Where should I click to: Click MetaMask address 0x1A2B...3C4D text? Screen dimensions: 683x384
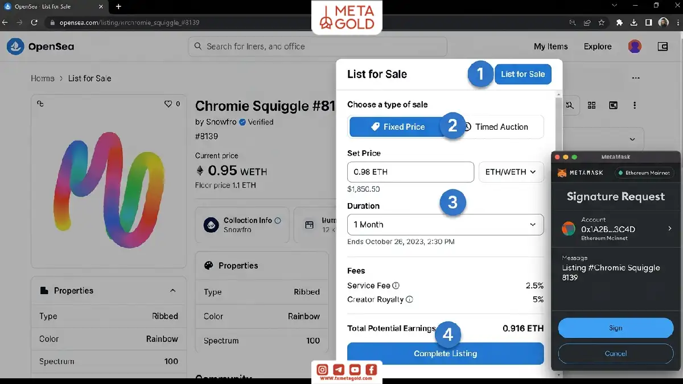(608, 229)
